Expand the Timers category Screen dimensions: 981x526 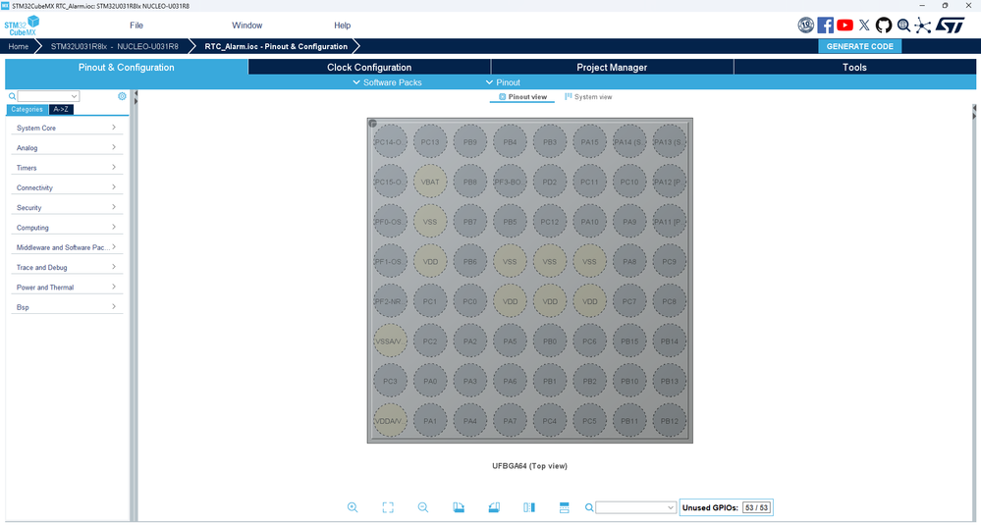pos(67,168)
